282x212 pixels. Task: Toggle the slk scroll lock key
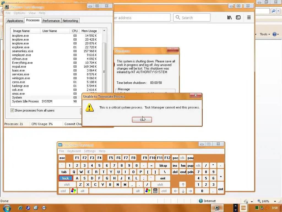pyautogui.click(x=182, y=158)
